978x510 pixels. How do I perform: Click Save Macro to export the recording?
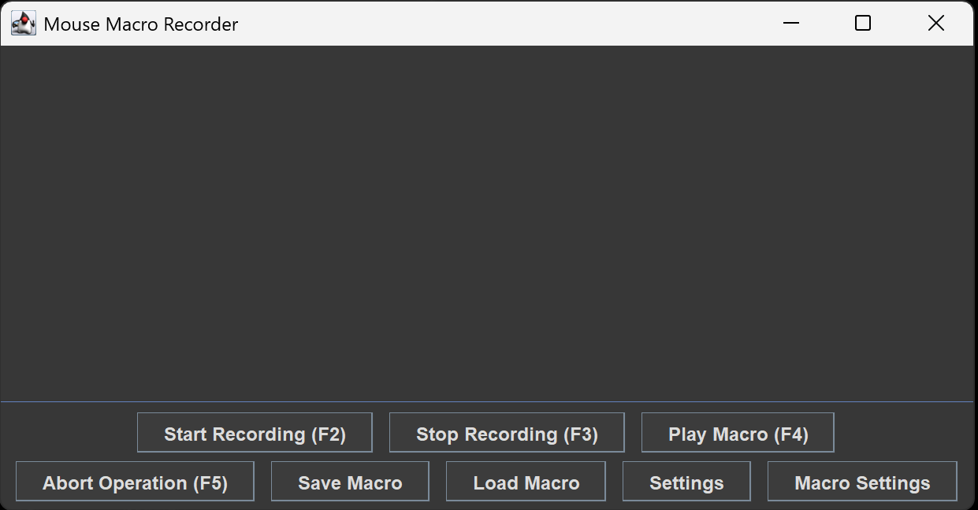(349, 482)
